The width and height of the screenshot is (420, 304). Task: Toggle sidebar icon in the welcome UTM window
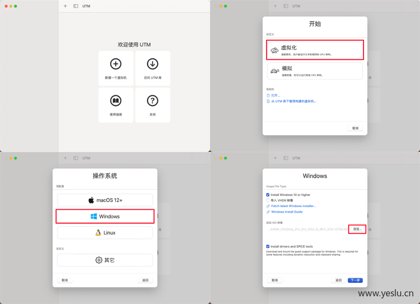[x=76, y=6]
